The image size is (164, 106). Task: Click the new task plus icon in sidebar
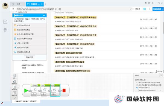point(5,21)
